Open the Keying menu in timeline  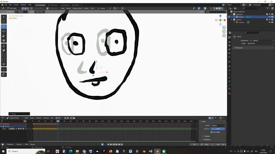[19, 145]
